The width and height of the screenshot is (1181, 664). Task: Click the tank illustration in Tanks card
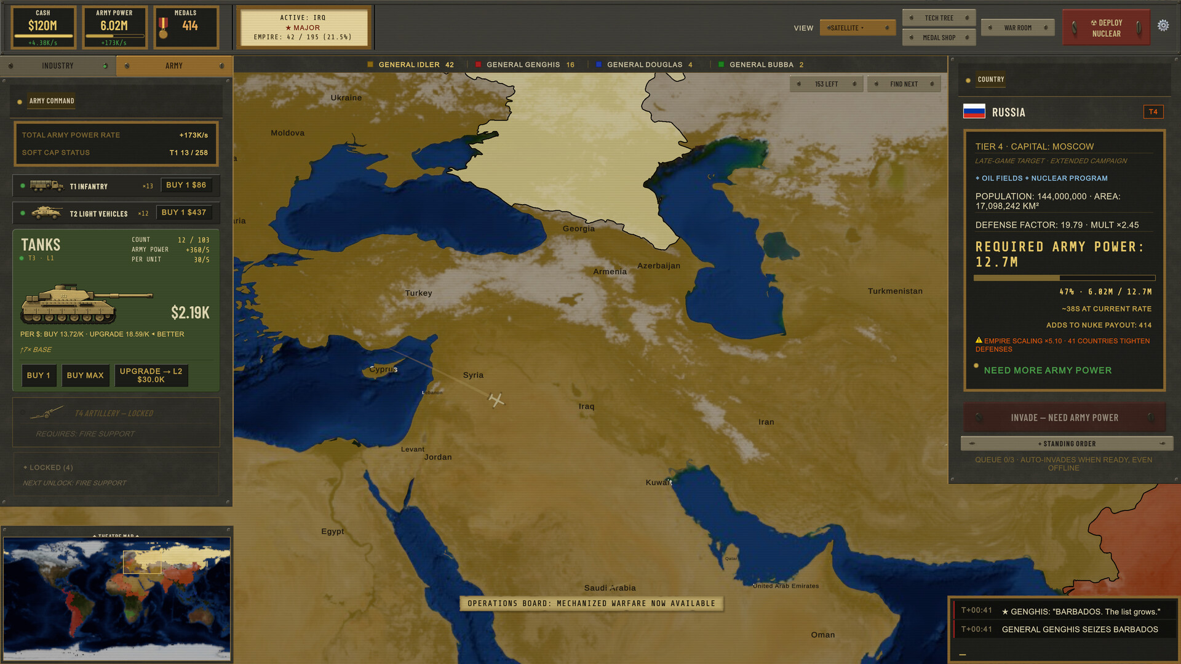click(86, 304)
